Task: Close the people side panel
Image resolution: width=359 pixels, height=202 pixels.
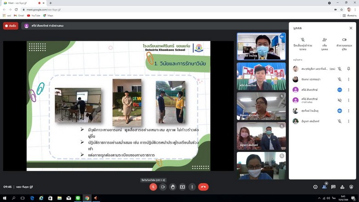Action: (351, 28)
